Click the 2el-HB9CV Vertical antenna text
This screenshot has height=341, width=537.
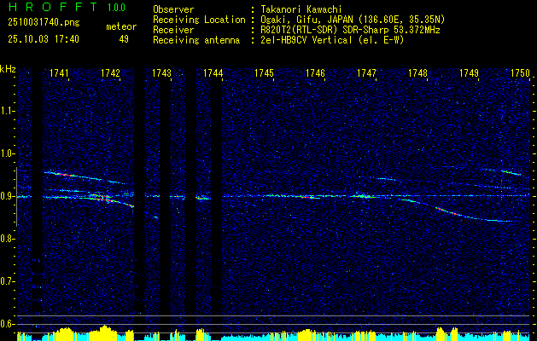332,40
